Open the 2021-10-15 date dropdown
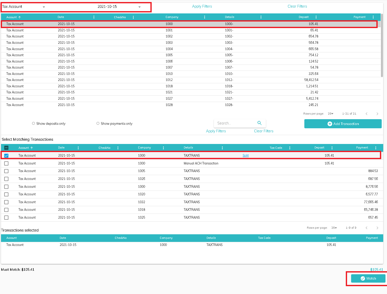The width and height of the screenshot is (387, 294). (x=139, y=7)
